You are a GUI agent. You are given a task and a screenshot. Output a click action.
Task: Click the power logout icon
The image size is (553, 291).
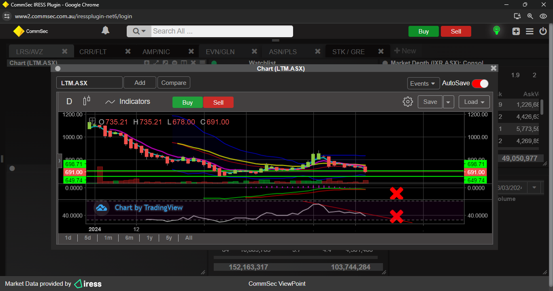click(x=543, y=31)
